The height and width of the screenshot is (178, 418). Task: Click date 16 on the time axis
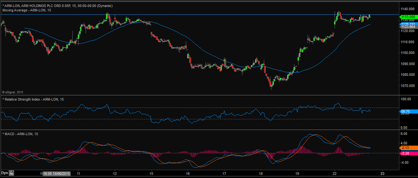click(188, 173)
